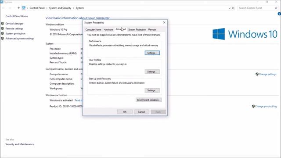Open User Profiles Settings button
This screenshot has height=158, width=281.
click(152, 72)
